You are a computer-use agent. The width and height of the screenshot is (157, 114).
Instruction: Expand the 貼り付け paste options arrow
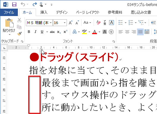[10, 35]
